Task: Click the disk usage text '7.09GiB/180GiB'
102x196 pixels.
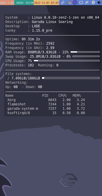Action: (x=26, y=78)
